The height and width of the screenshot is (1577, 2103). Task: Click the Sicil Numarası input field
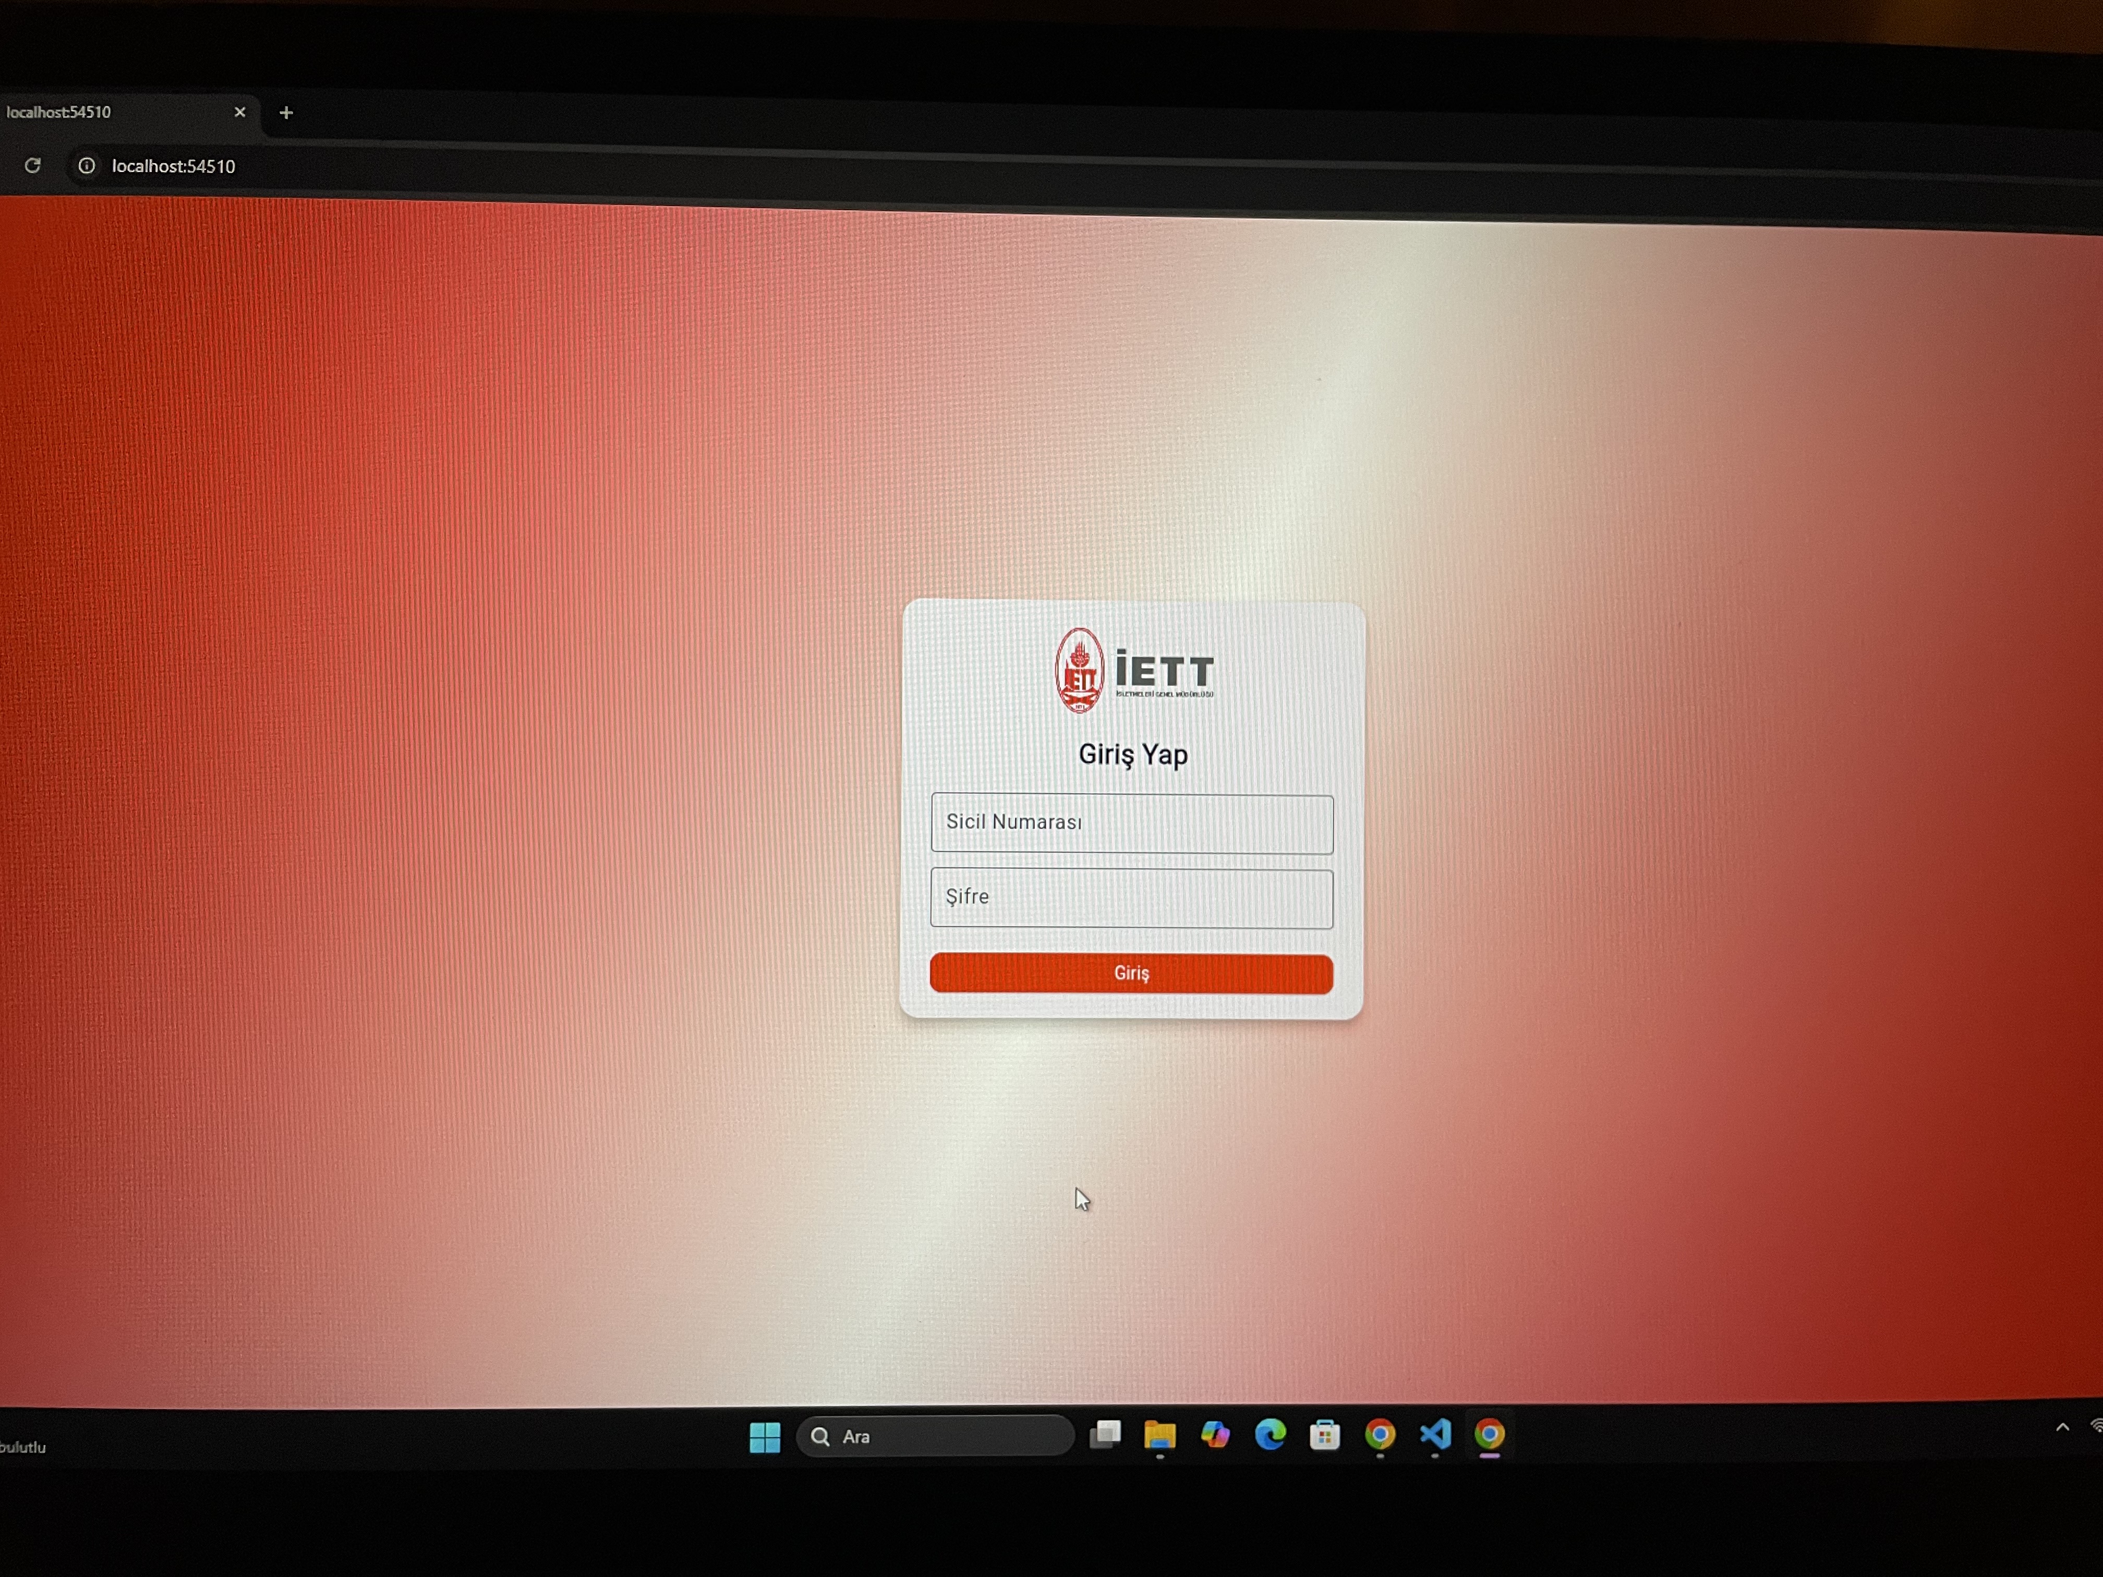1131,823
